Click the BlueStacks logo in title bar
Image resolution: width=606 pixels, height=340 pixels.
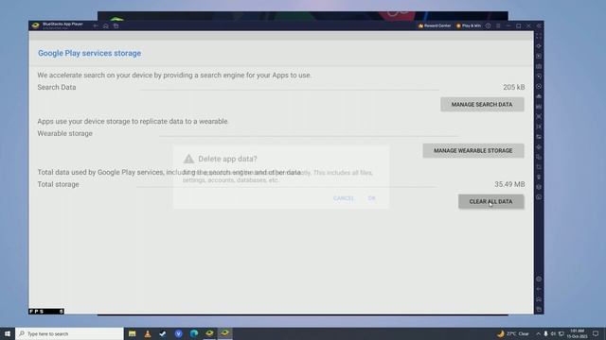36,25
